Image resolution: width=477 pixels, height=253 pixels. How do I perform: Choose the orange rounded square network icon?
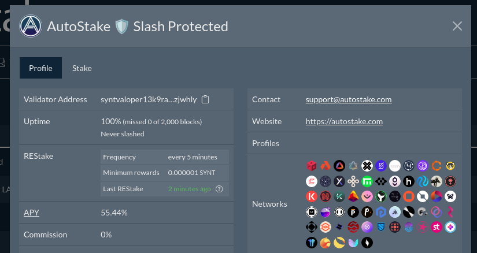[409, 196]
